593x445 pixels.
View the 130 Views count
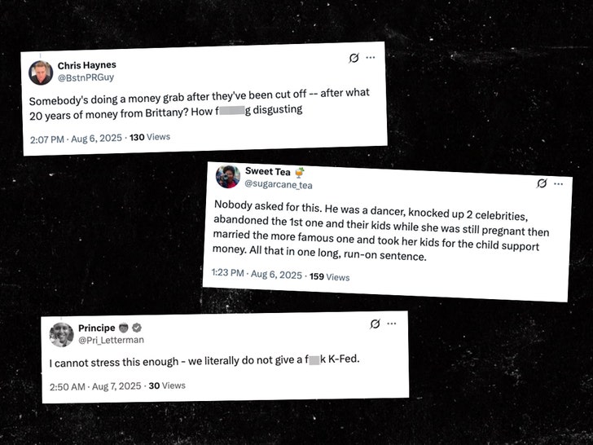coord(150,137)
